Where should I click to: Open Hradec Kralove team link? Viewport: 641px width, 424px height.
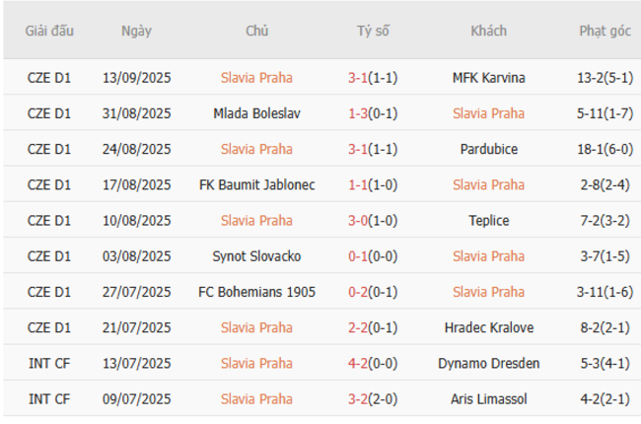coord(488,327)
